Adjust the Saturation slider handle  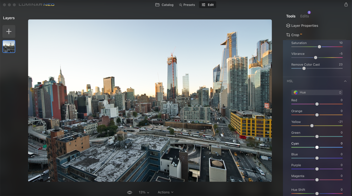[319, 47]
